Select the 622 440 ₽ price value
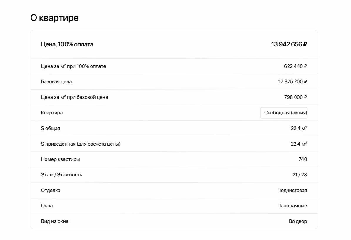Screen dimensions: 351x240 coord(295,66)
